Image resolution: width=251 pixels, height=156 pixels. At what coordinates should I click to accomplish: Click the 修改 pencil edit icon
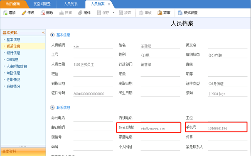(24, 13)
